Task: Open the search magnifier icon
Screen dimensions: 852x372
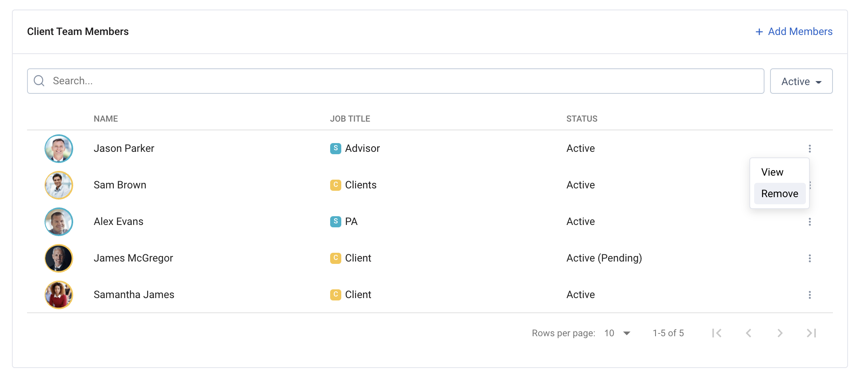Action: (39, 81)
